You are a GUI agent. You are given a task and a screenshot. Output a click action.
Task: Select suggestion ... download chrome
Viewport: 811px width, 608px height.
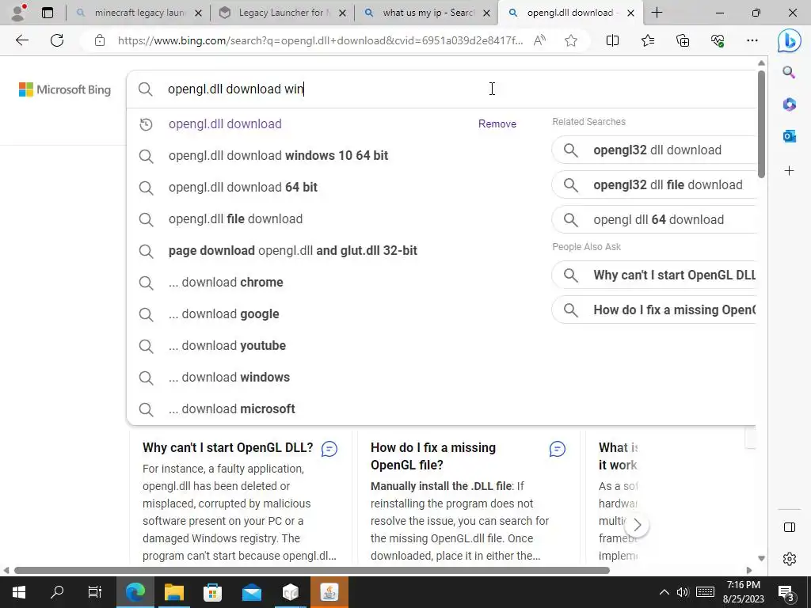(226, 283)
